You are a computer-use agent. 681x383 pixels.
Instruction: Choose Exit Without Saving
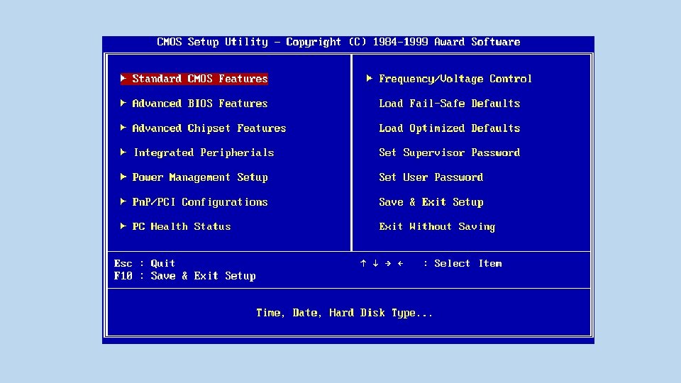(x=437, y=226)
